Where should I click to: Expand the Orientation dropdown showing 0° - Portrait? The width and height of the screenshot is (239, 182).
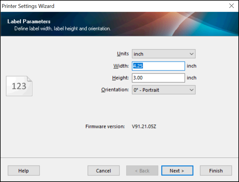[164, 90]
